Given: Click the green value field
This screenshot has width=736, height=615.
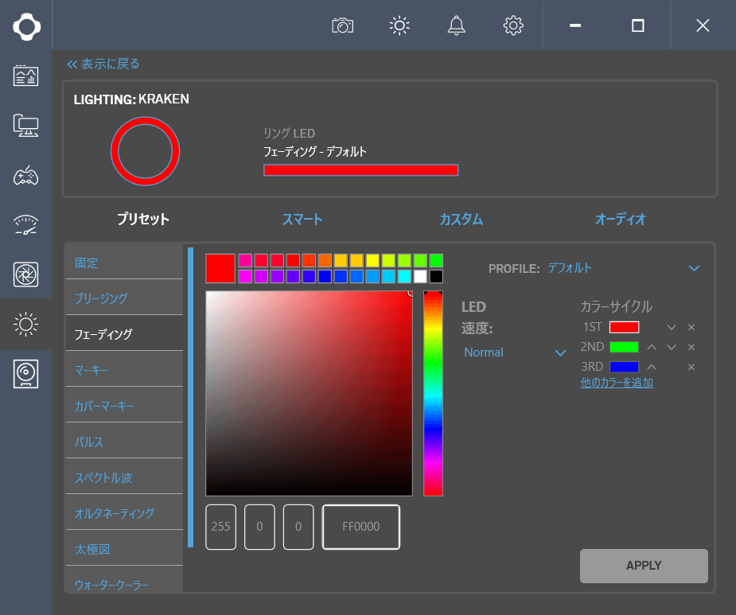Looking at the screenshot, I should (259, 527).
